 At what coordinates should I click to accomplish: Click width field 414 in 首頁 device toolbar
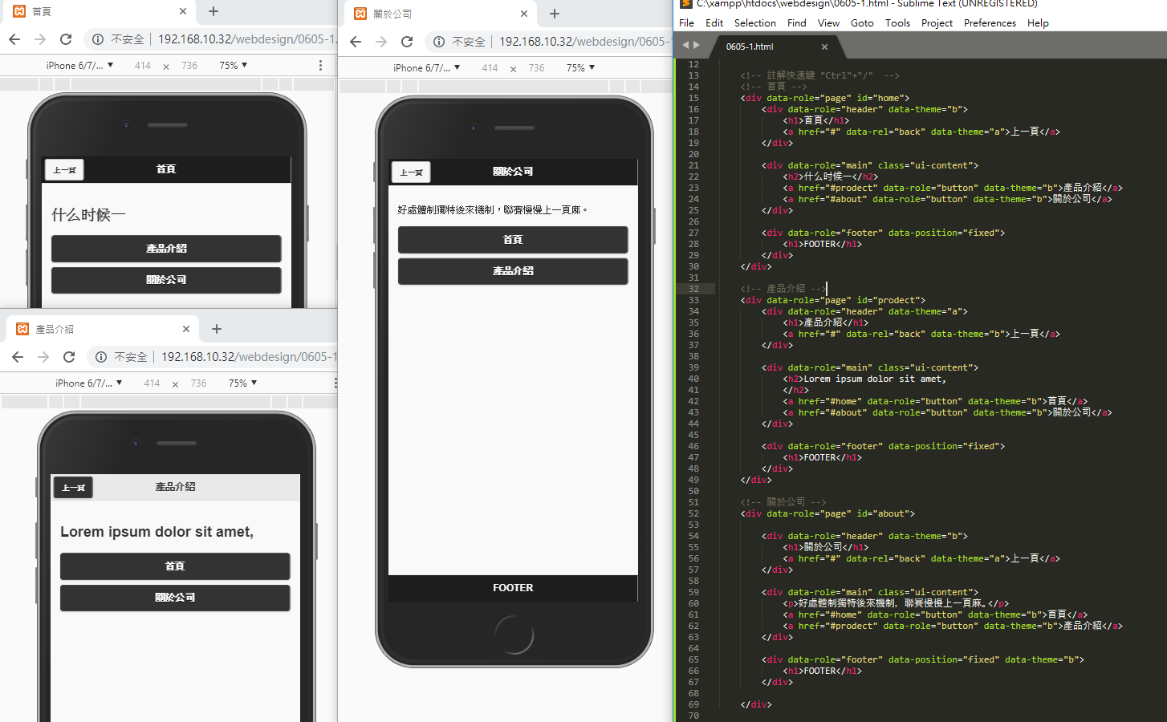click(x=143, y=66)
